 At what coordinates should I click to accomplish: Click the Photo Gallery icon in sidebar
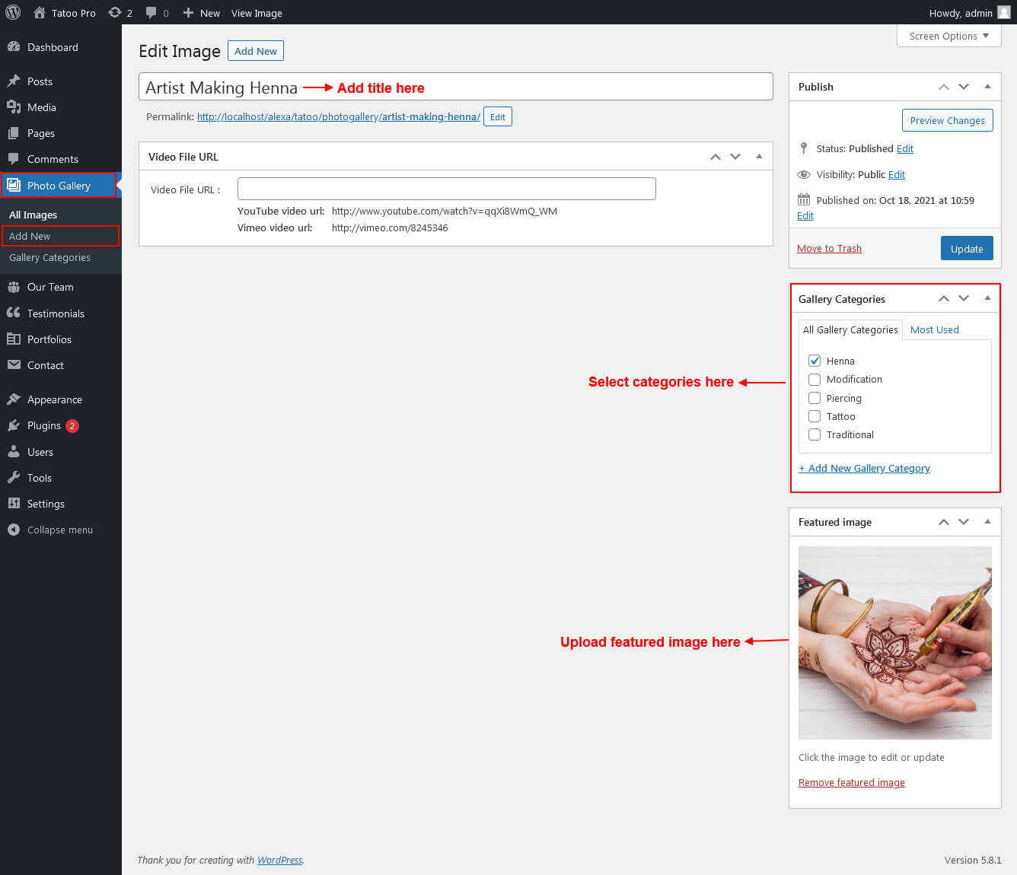(14, 185)
